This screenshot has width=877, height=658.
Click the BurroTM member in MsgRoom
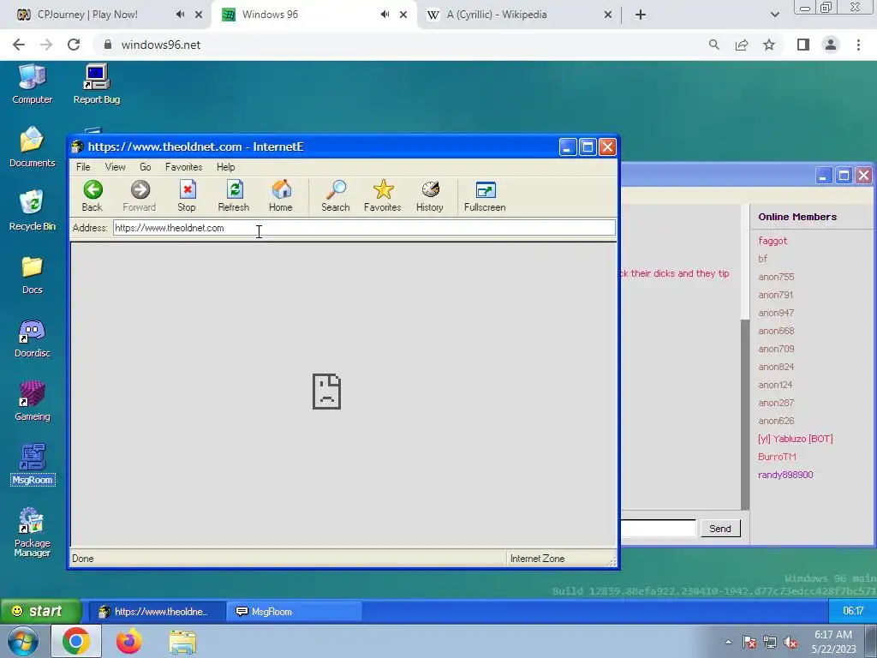[777, 457]
